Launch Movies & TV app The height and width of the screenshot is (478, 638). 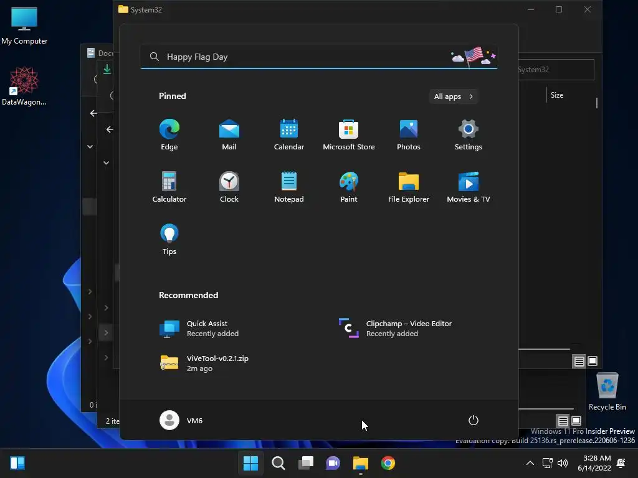[x=469, y=187]
